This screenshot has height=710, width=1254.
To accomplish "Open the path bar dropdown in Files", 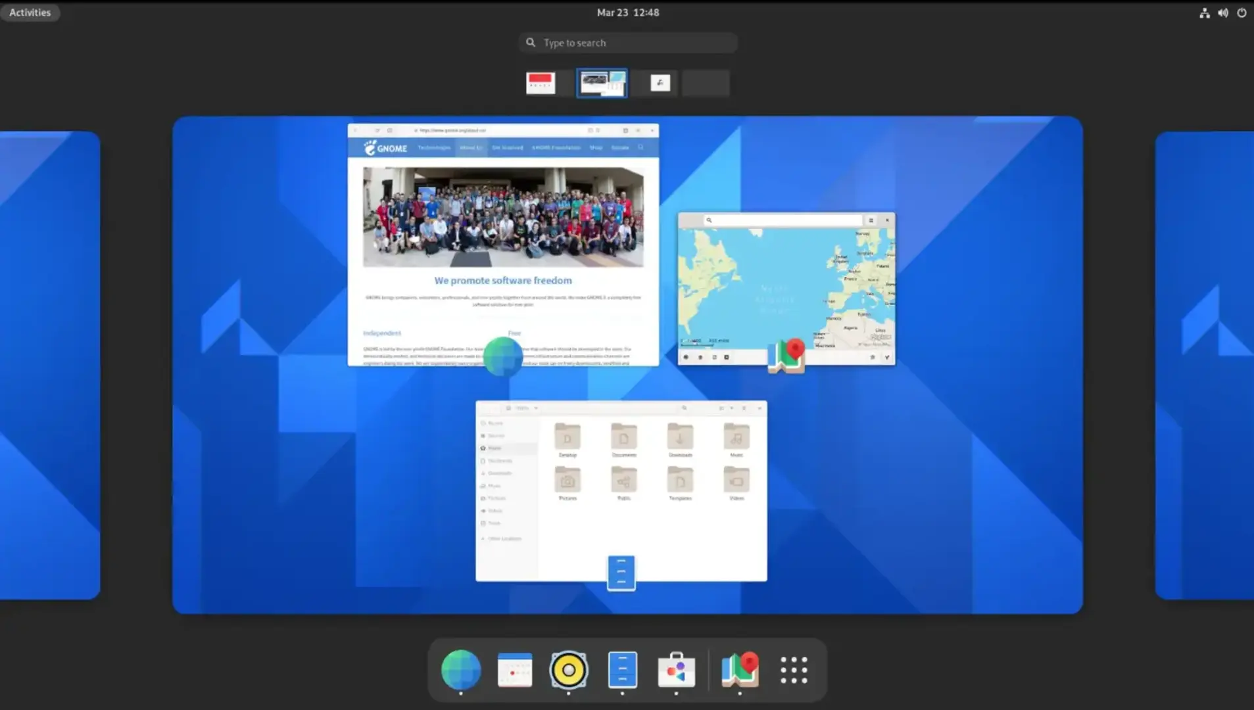I will [536, 408].
